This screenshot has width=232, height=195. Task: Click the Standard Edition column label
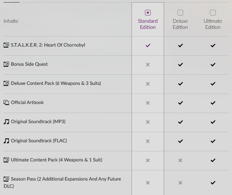(148, 24)
